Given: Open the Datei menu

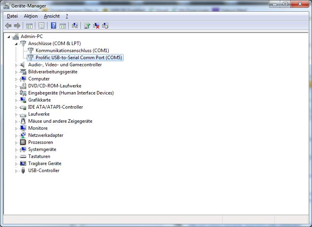Looking at the screenshot, I should point(12,16).
